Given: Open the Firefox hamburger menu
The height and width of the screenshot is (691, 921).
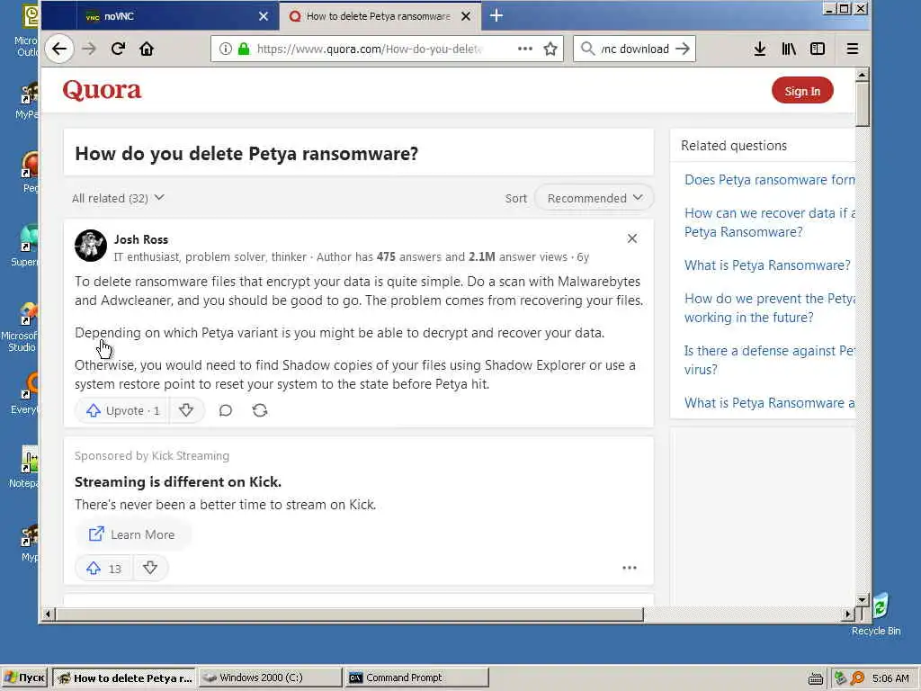Looking at the screenshot, I should (x=853, y=49).
